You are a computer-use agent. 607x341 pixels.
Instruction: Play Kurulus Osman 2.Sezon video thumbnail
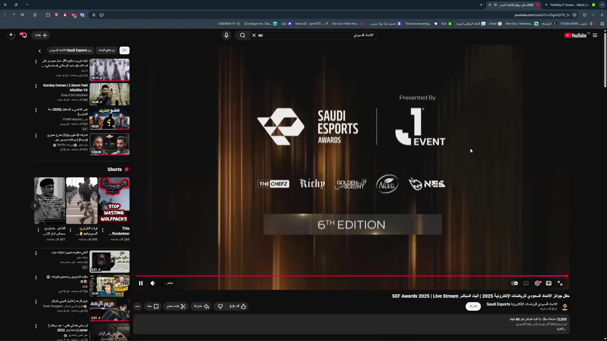click(x=110, y=94)
